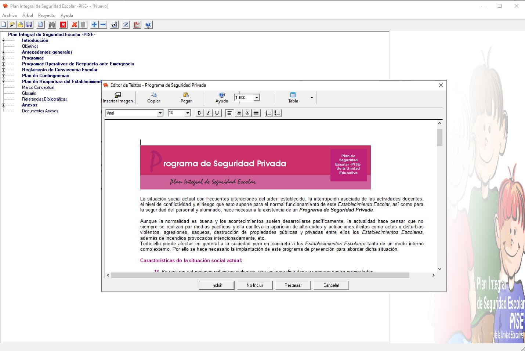
Task: Toggle underline formatting
Action: coord(217,113)
